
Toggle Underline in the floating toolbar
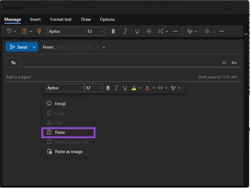coord(125,88)
